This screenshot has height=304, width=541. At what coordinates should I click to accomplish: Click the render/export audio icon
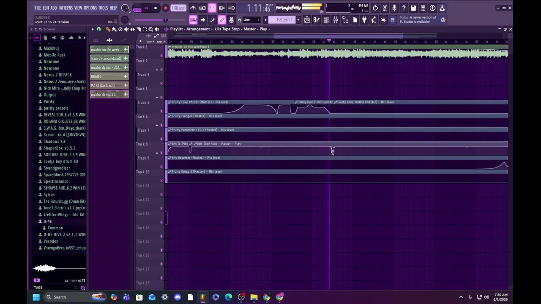(x=423, y=8)
